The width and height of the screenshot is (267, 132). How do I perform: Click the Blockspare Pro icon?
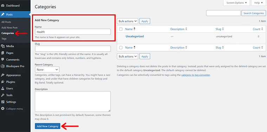point(2,66)
